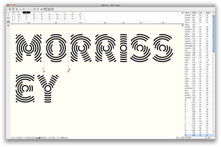Viewport: 221px width, 147px height.
Task: Select the 'semicolon' row in glyph list
Action: point(199,88)
